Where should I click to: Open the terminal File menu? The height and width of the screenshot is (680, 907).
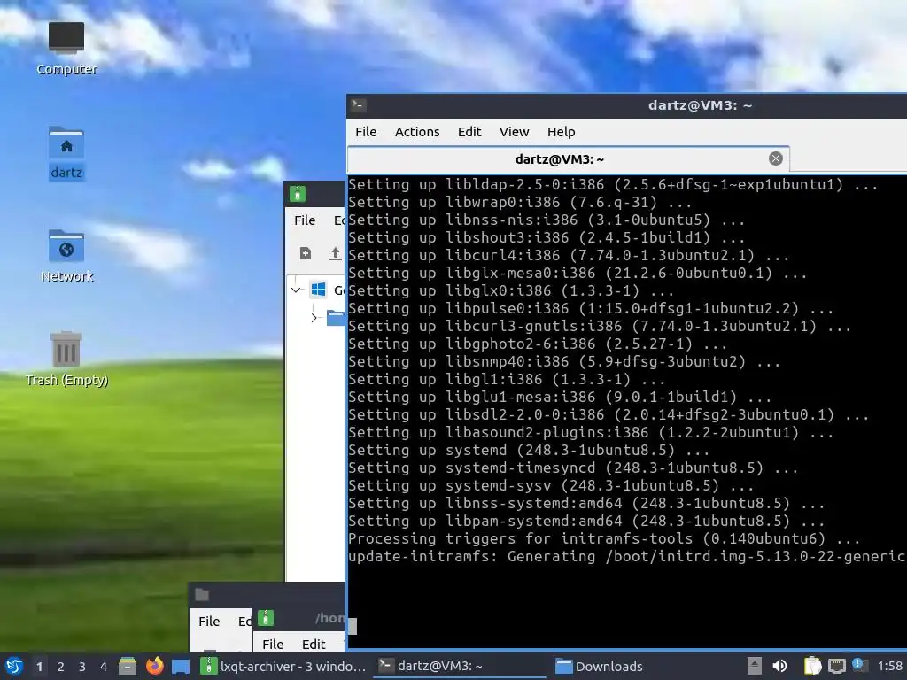coord(366,132)
